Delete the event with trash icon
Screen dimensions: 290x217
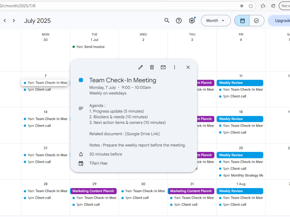[x=152, y=67]
